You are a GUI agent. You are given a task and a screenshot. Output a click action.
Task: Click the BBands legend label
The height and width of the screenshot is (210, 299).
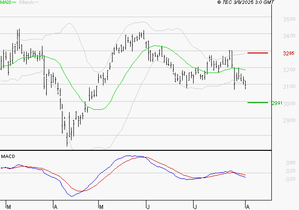[27, 2]
